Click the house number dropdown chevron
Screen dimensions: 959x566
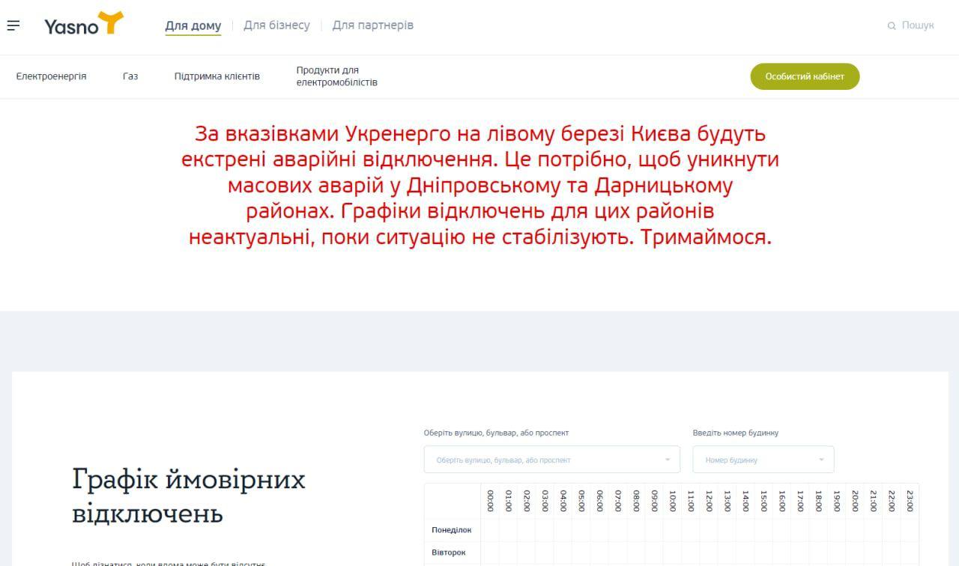[821, 459]
